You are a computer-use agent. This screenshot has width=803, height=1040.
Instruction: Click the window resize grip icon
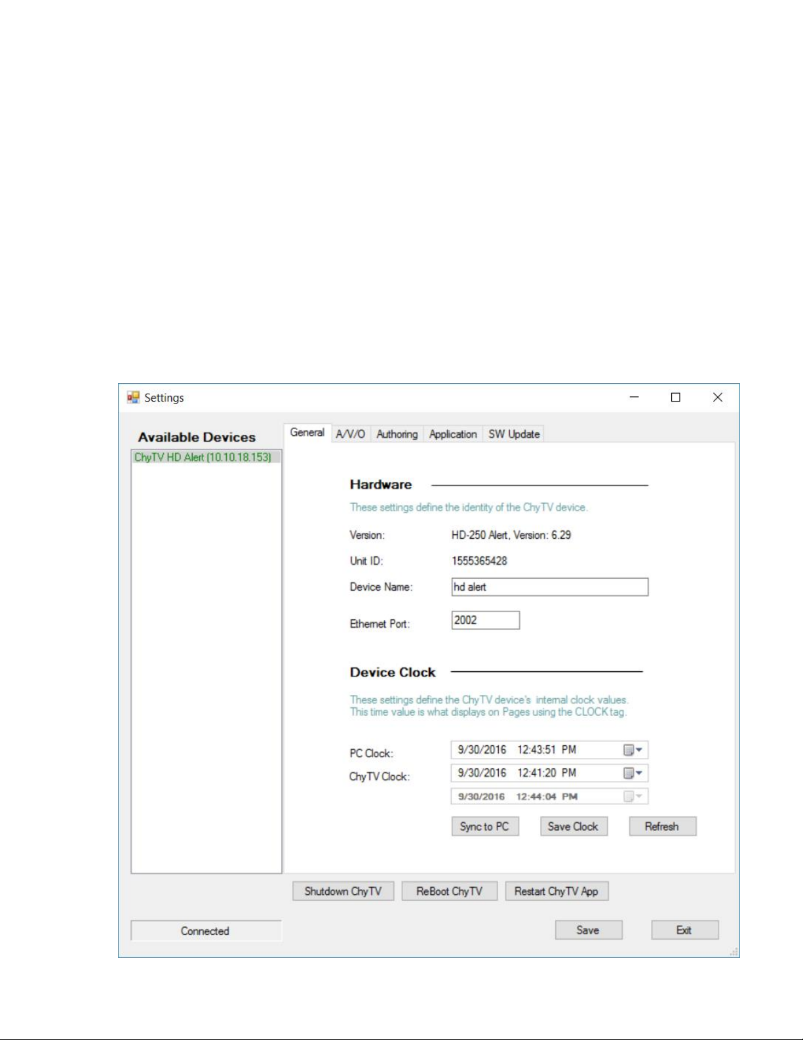point(734,952)
